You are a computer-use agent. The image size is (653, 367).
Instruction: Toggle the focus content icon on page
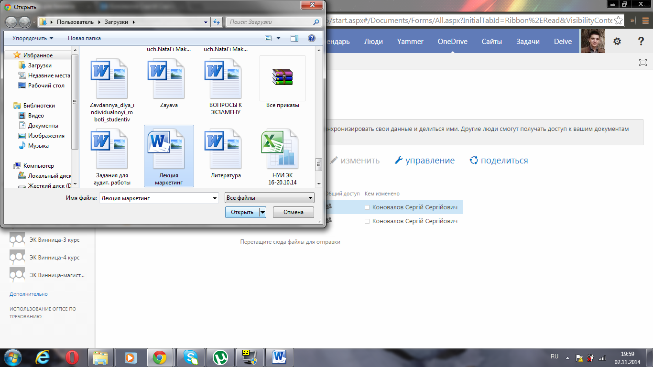point(642,63)
